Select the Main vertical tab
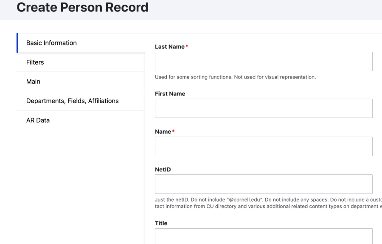Image resolution: width=382 pixels, height=244 pixels. point(33,81)
